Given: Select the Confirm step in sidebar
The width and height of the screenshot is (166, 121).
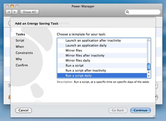Looking at the screenshot, I should (22, 65).
